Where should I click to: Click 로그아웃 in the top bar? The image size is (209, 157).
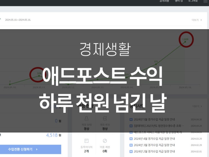193,1
